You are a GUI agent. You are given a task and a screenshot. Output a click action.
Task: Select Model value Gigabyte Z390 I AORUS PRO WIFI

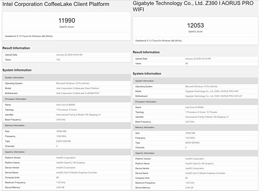point(212,91)
